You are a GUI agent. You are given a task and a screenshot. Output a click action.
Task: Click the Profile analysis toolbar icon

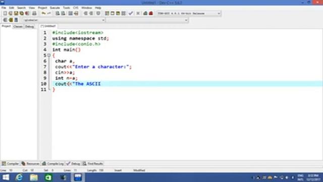[145, 14]
